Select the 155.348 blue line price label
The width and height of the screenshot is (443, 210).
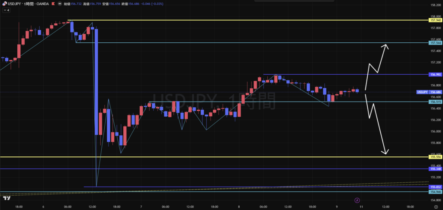[x=435, y=169]
